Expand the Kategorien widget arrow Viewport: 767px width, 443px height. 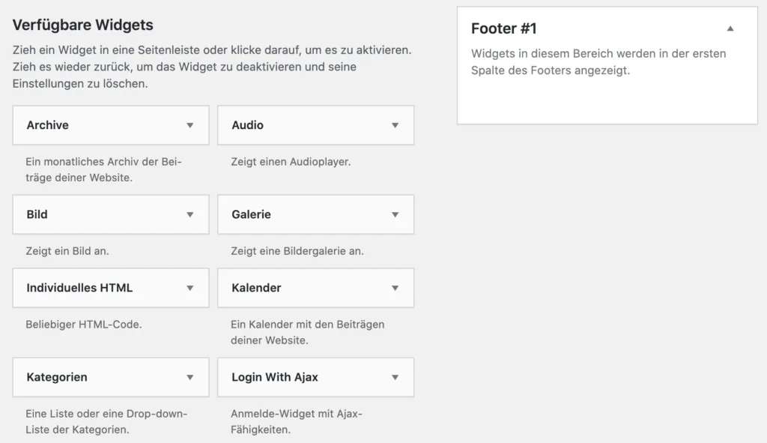(x=190, y=377)
